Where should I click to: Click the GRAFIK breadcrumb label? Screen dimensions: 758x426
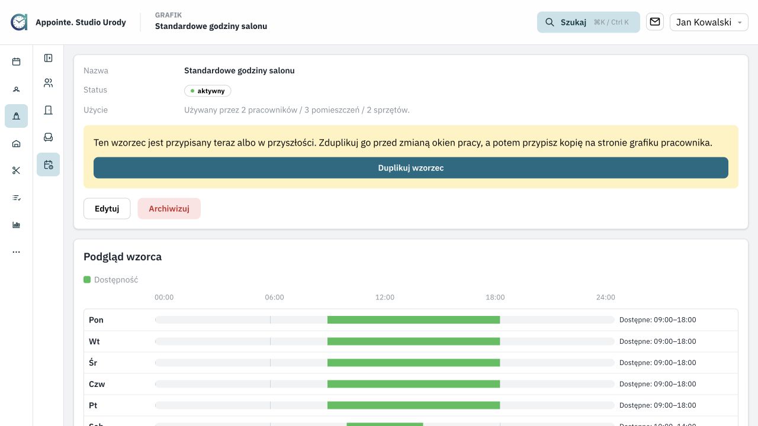click(x=168, y=15)
